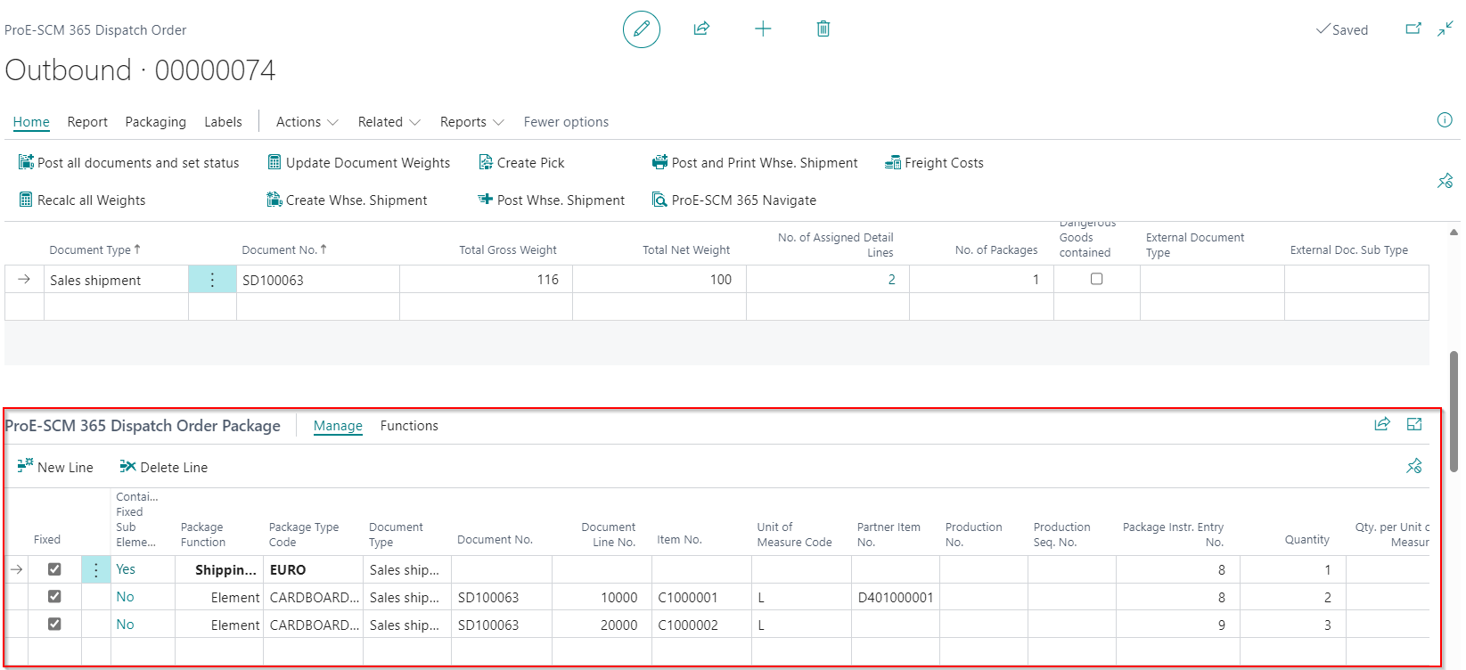Switch to the Packaging tab

click(156, 122)
